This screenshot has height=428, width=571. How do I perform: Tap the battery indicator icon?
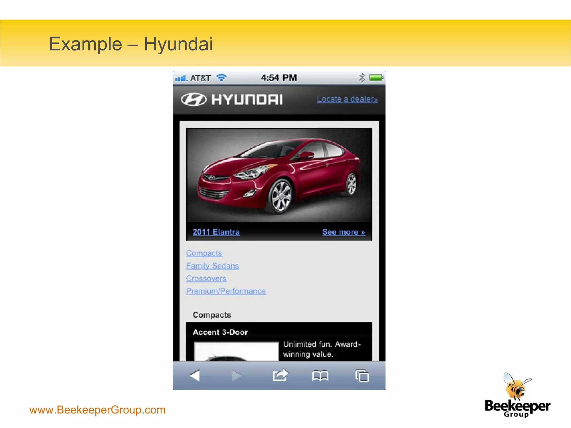tap(376, 77)
